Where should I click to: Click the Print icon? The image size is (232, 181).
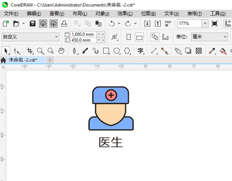point(64,24)
